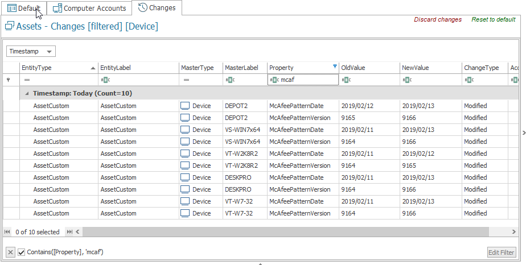Click the EntityLabel filter contains operator icon

tap(105, 80)
